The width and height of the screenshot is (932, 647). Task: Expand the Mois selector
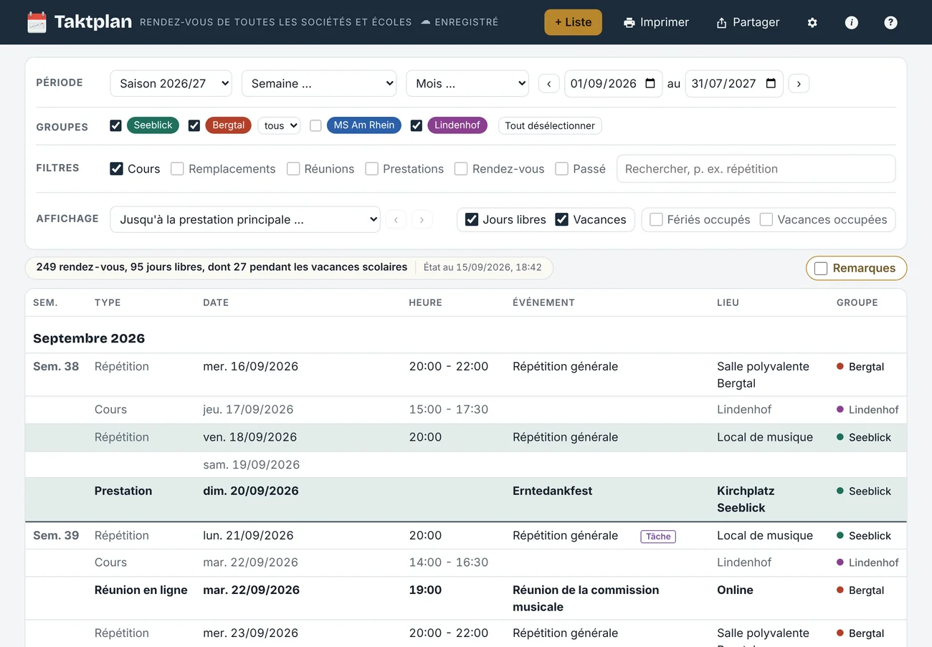click(467, 83)
